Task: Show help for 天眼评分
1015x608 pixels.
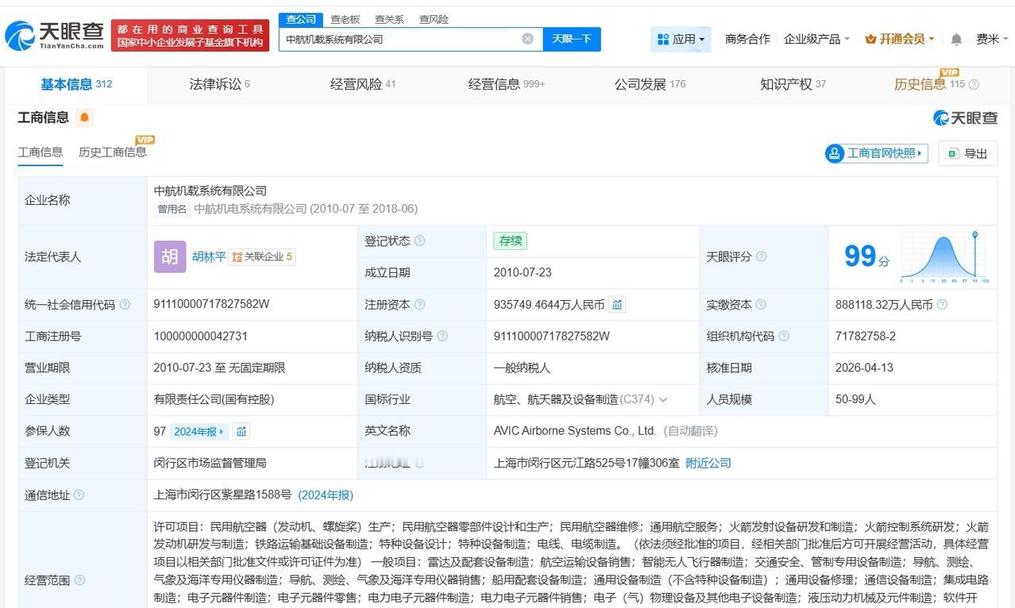Action: pyautogui.click(x=762, y=257)
